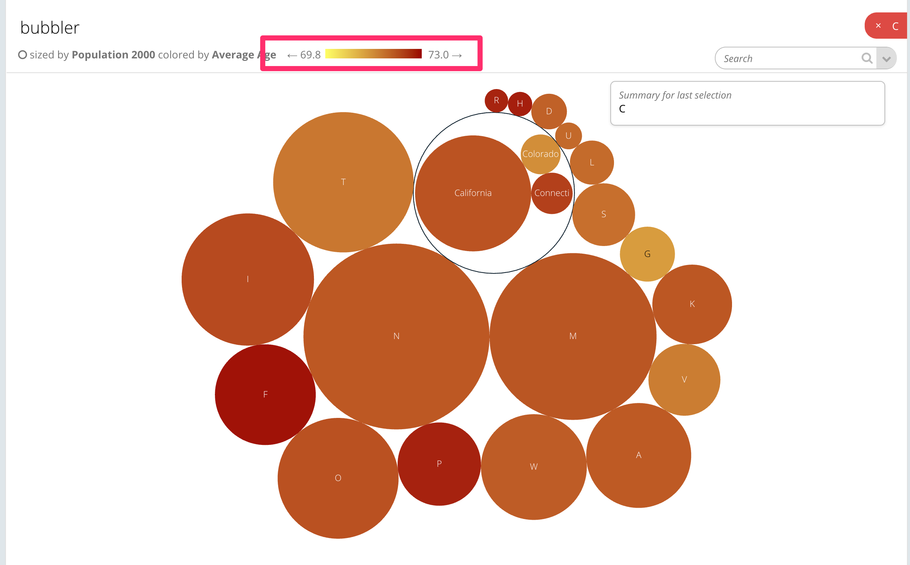
Task: Remove the C filter tag
Action: tap(878, 26)
